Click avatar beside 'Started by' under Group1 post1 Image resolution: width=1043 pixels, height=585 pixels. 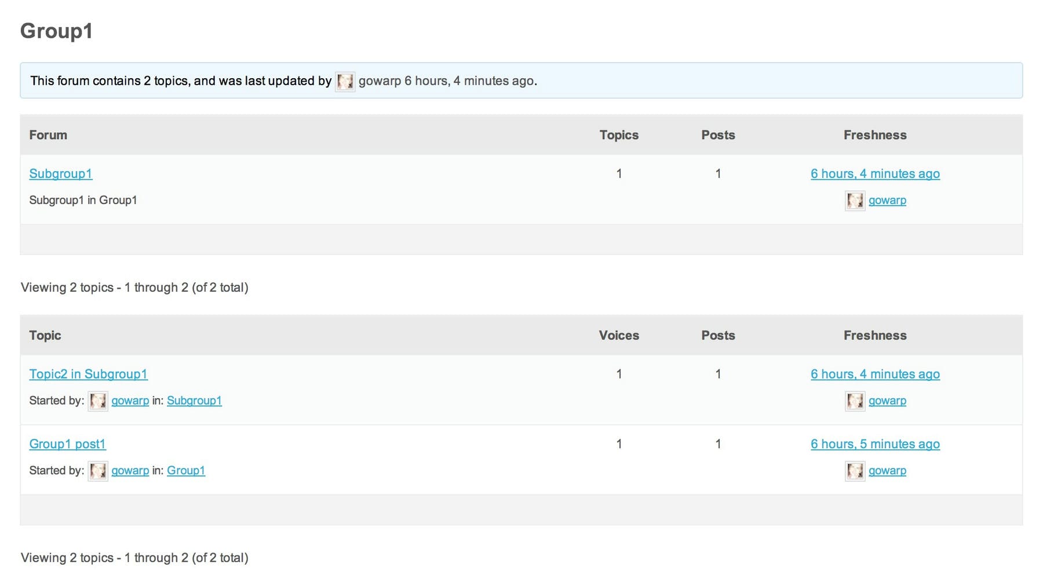click(x=97, y=471)
